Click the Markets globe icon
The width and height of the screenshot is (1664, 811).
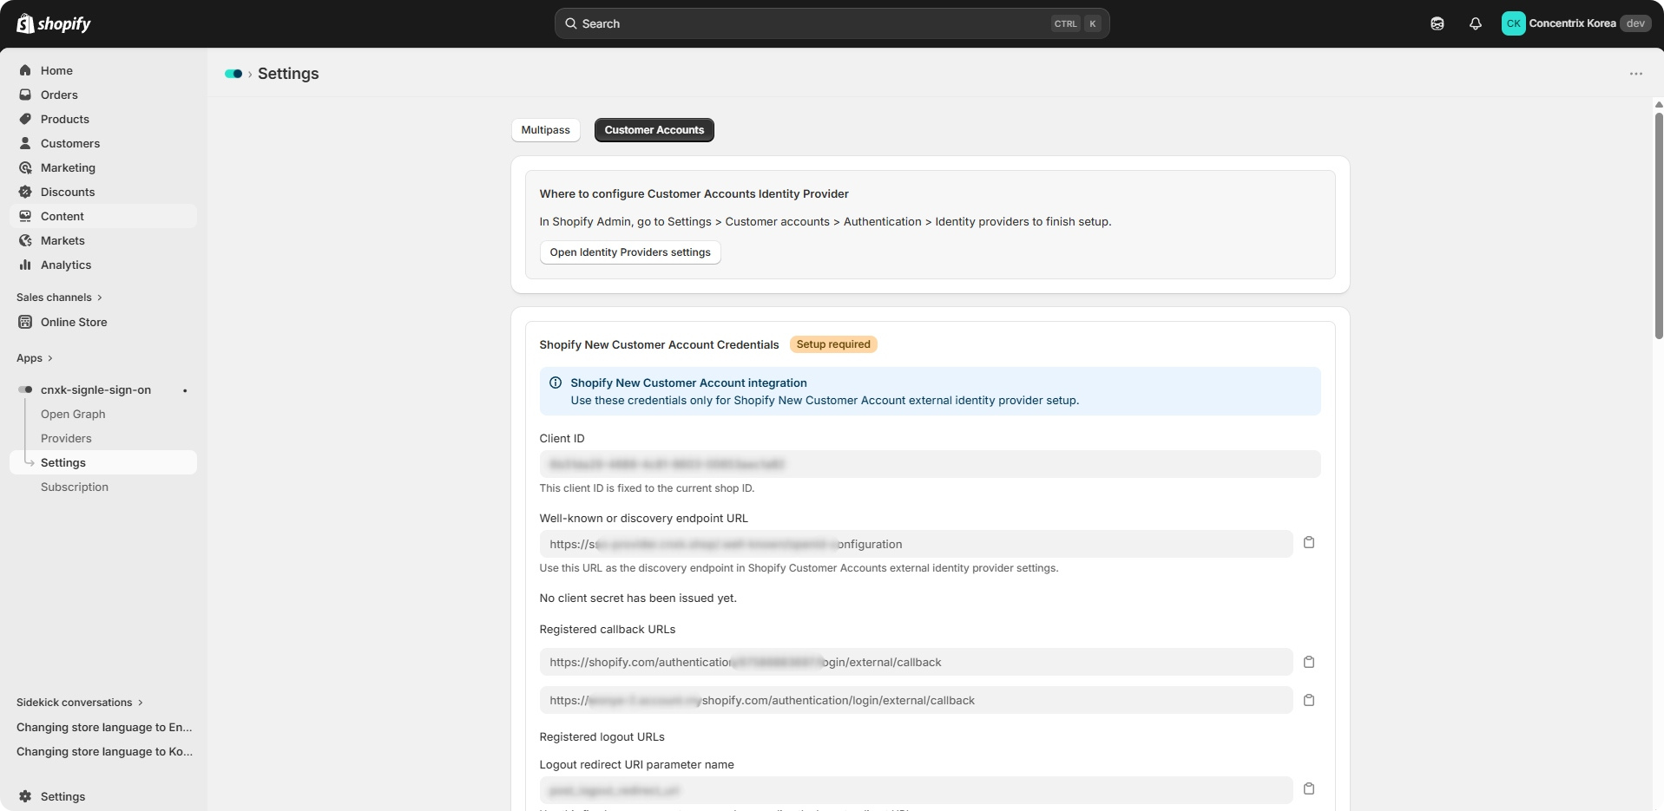25,240
